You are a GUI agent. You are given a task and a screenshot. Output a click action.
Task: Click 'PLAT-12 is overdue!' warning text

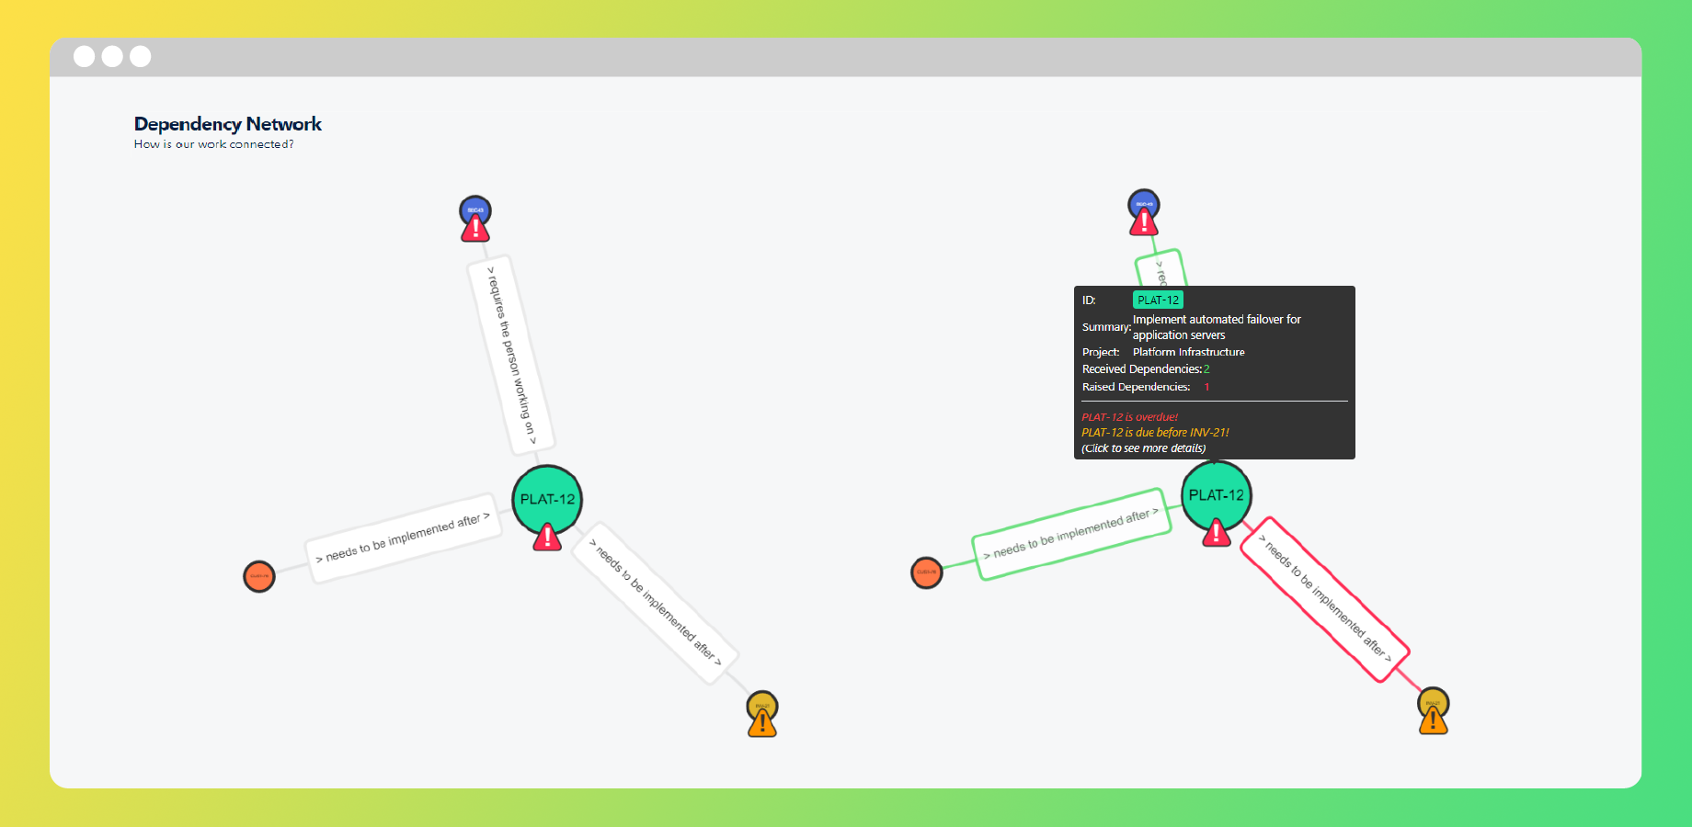point(1129,417)
